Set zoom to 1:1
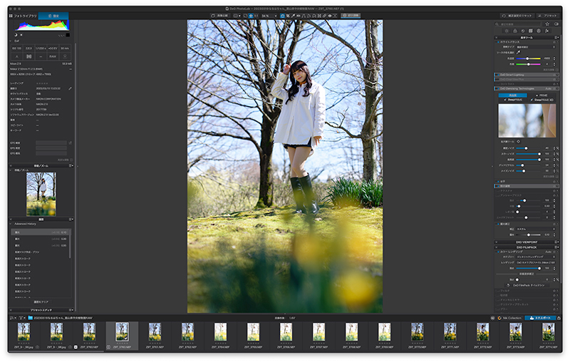Image resolution: width=570 pixels, height=362 pixels. click(256, 16)
